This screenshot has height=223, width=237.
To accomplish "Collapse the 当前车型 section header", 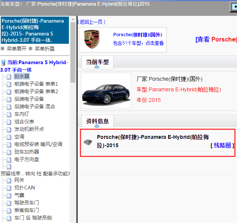I will click(x=97, y=63).
